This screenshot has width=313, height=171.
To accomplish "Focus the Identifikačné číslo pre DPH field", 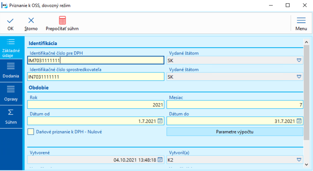I will click(x=96, y=60).
